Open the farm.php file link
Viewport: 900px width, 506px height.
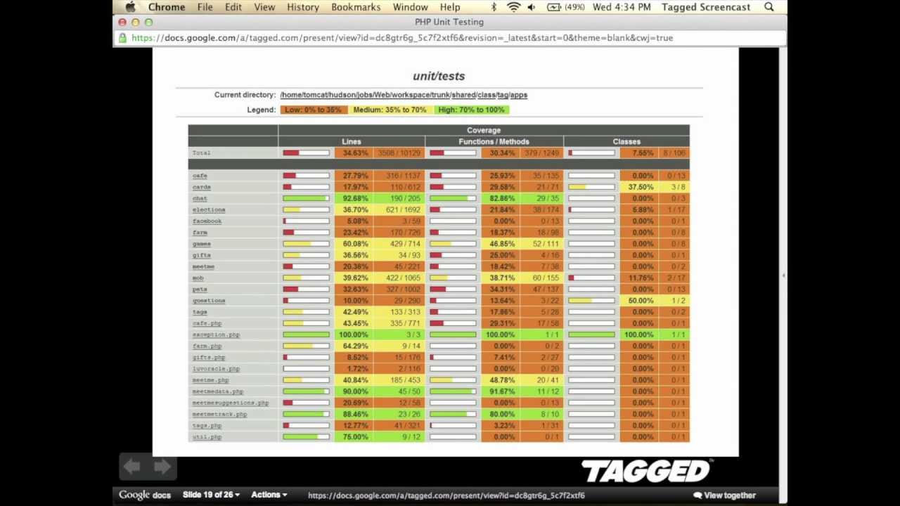[207, 346]
